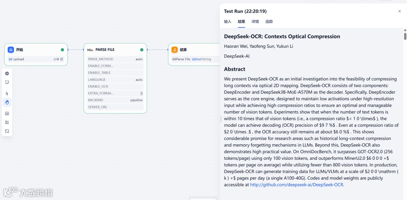Click the EXTRA_FORMA... row
Screen dimensions: 407x200
pyautogui.click(x=115, y=93)
